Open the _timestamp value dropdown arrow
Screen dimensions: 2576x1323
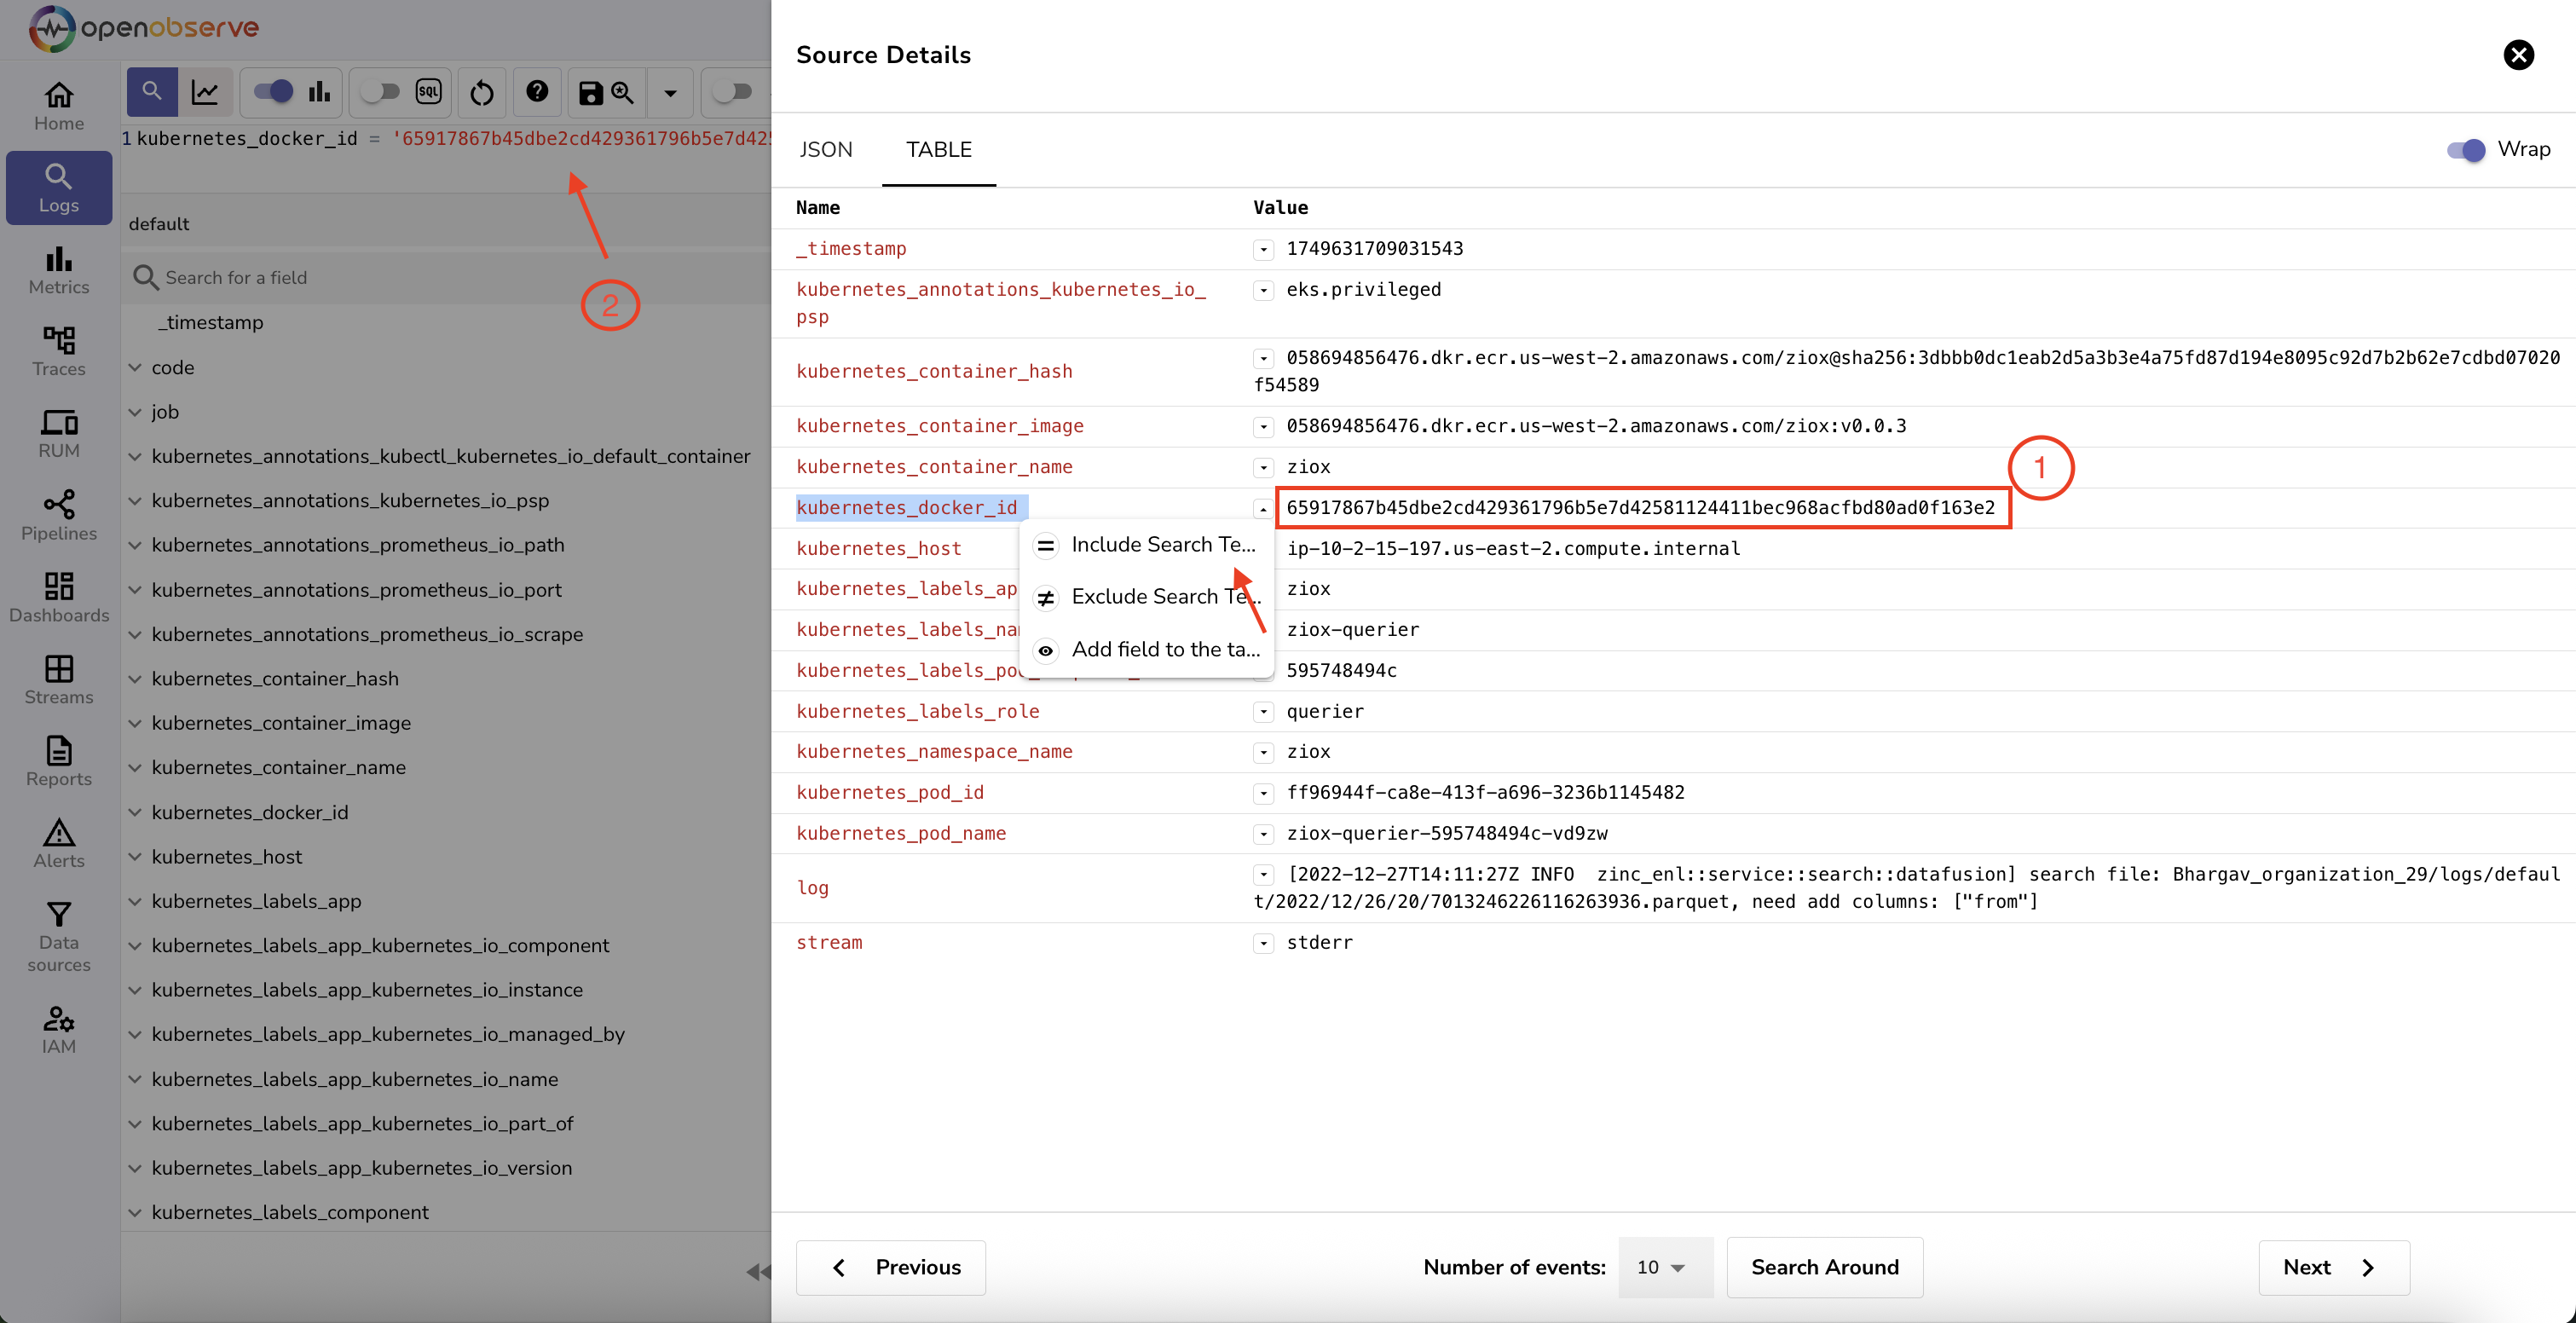click(1263, 250)
